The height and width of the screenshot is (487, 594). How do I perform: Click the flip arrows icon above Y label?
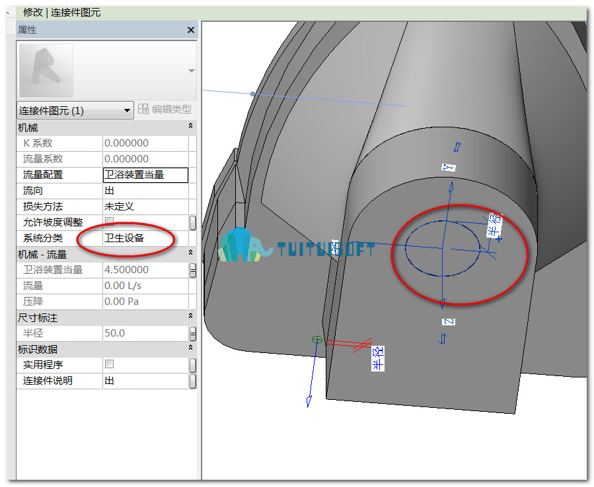click(x=457, y=147)
